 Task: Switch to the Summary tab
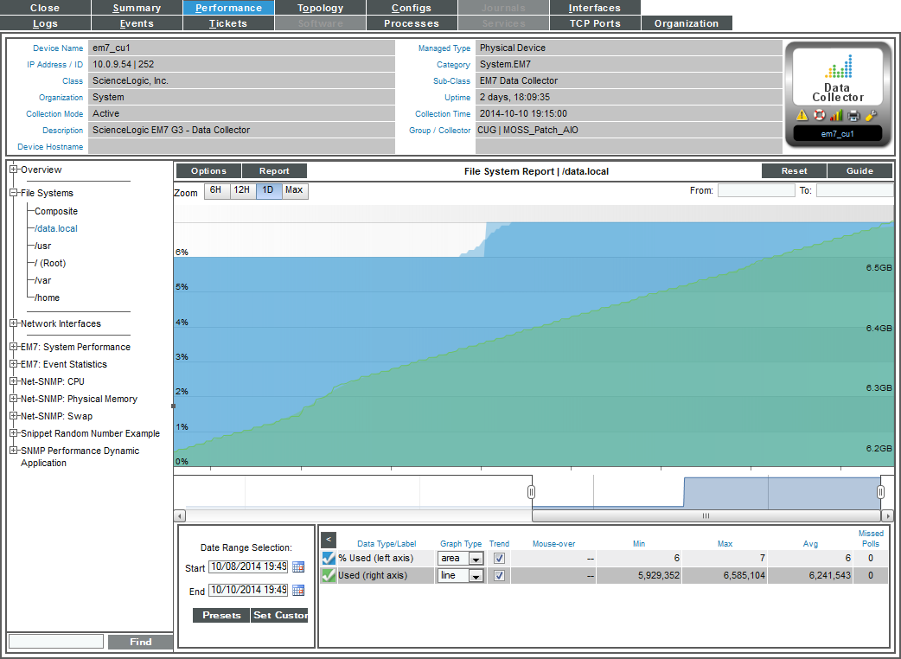point(137,8)
